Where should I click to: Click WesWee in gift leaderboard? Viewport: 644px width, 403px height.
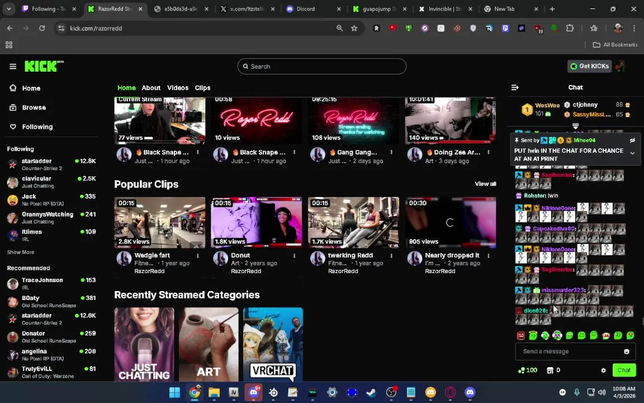[x=547, y=106]
